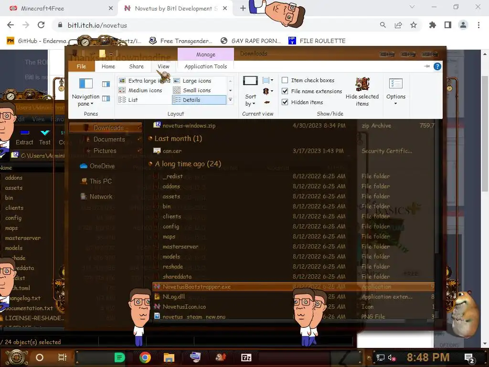Open new Chrome tab
The image size is (489, 367).
coord(243,9)
